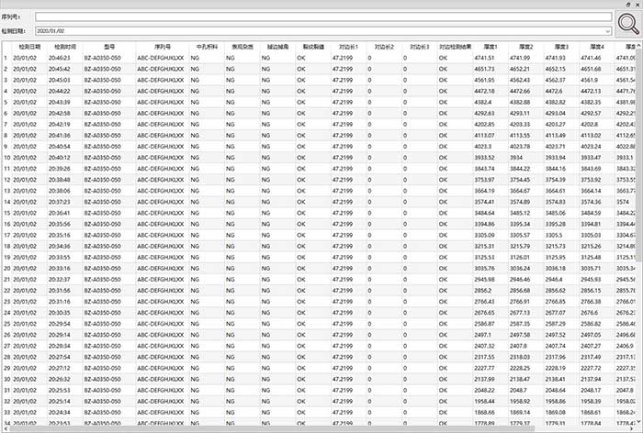Click the 序列号 table column header
This screenshot has height=433, width=643.
point(160,46)
